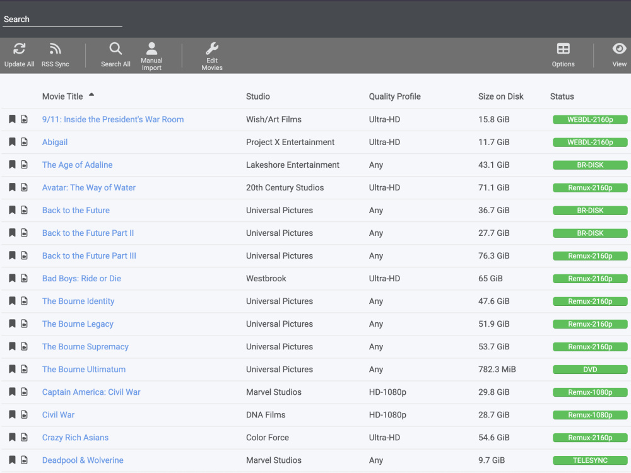Click file icon for Back to the Future Part III

click(x=24, y=256)
